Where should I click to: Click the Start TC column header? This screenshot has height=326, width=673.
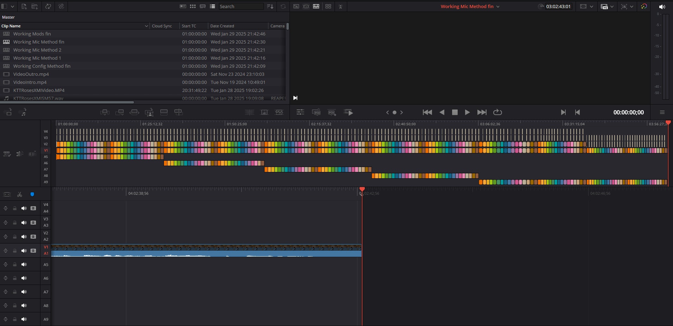[189, 26]
